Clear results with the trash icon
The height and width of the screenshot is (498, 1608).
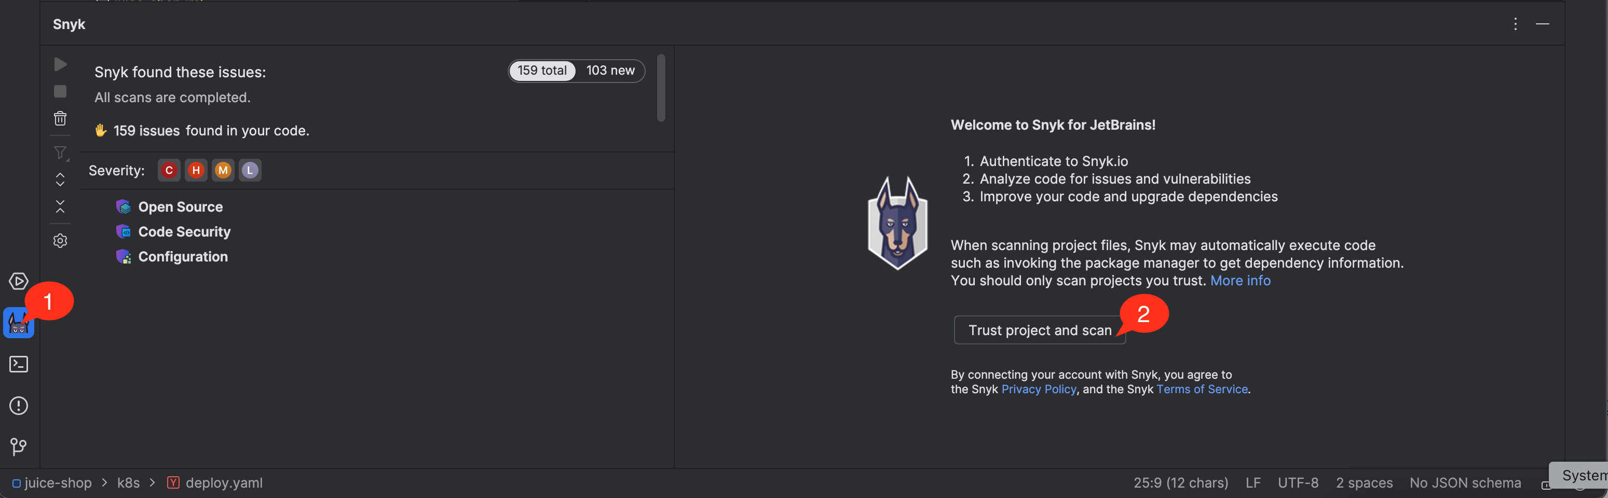coord(61,119)
